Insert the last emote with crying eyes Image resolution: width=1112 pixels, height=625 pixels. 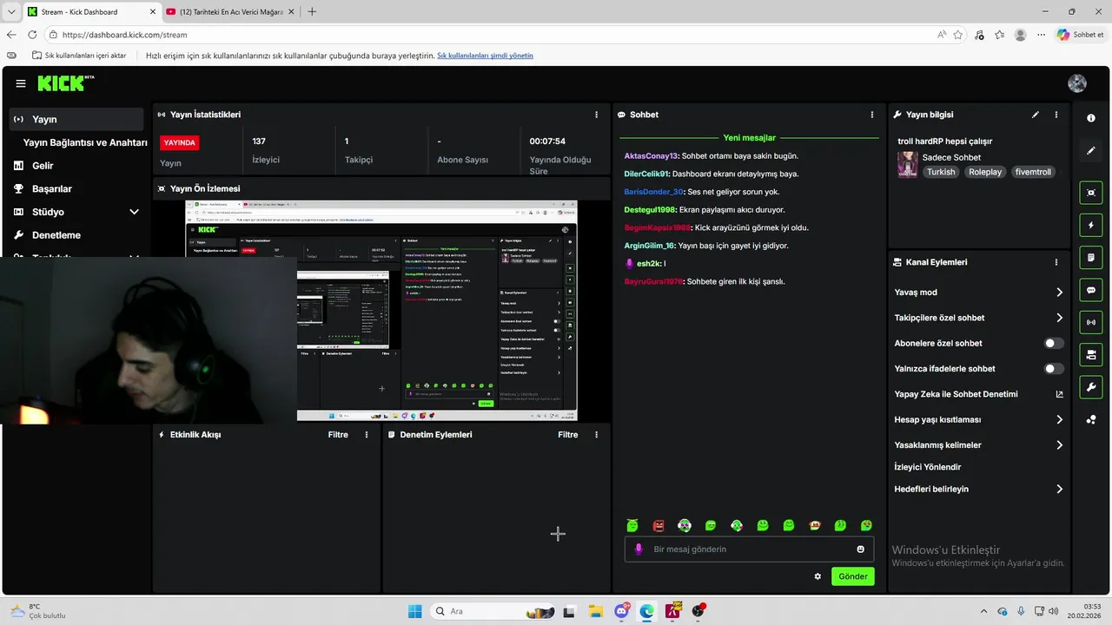tap(867, 525)
